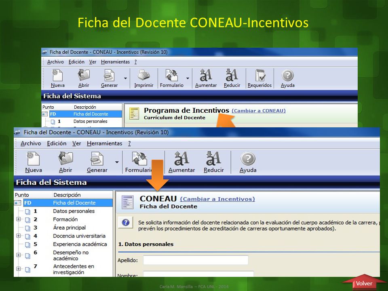
Task: Click Nueva icon in the front window toolbar
Action: click(x=34, y=158)
